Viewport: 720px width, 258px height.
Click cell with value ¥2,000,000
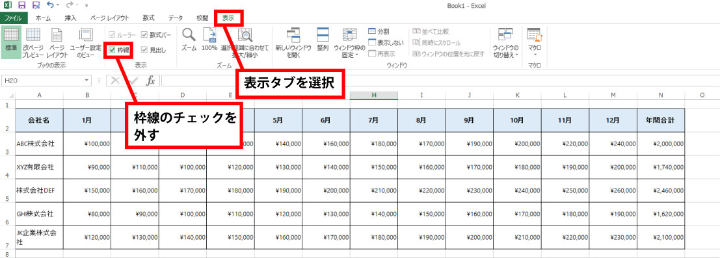pos(661,144)
